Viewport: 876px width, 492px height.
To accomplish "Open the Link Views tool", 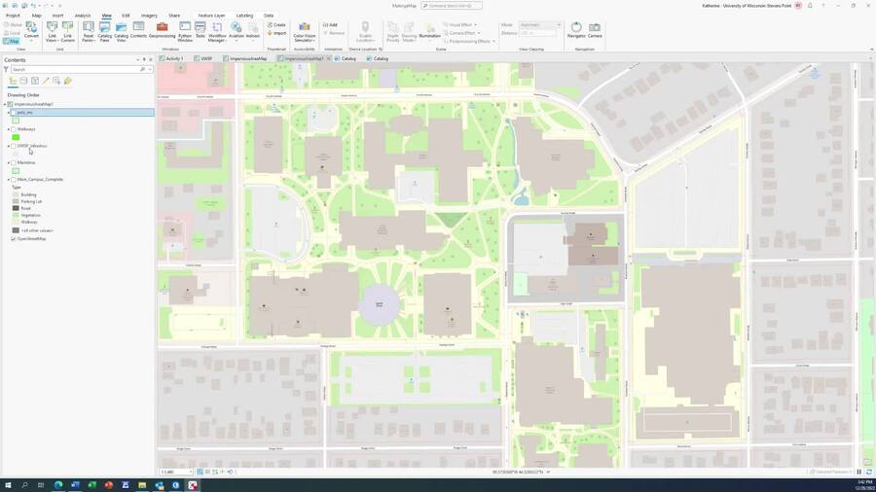I will [x=52, y=32].
